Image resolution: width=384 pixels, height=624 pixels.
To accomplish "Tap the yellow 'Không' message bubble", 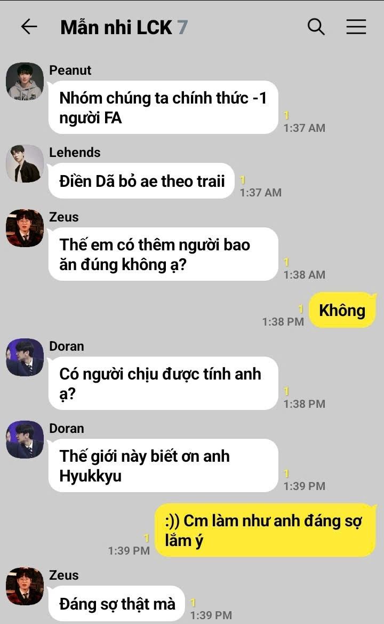I will pos(342,310).
